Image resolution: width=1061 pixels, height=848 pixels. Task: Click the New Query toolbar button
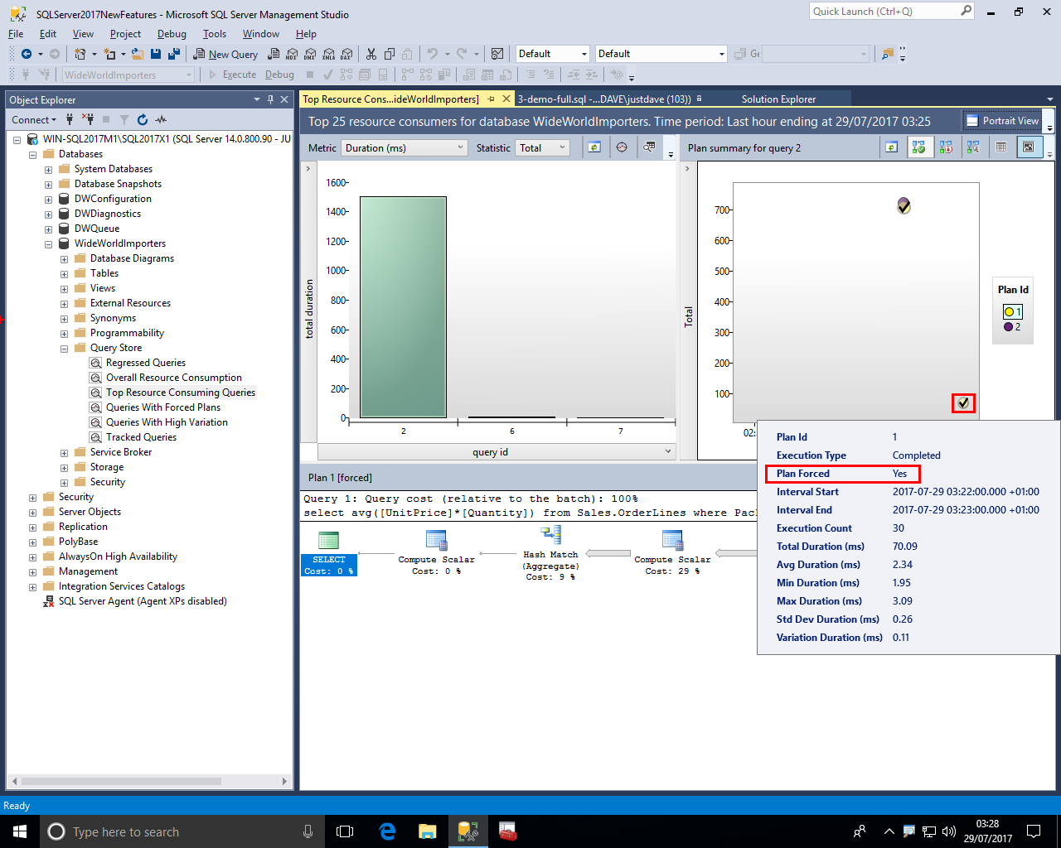(225, 54)
